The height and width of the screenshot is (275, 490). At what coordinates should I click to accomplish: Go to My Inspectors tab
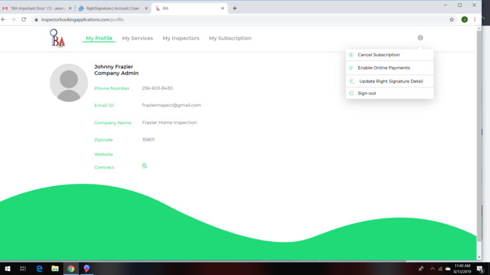(181, 38)
